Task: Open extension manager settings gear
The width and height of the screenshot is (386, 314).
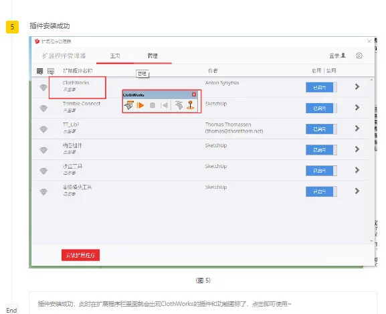Action: [359, 56]
